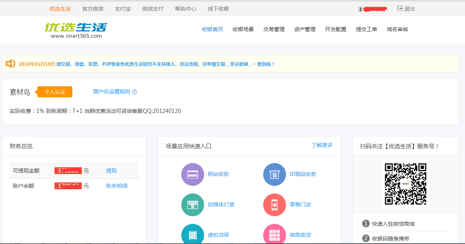
Task: Click the 退出 logout icon
Action: point(400,8)
